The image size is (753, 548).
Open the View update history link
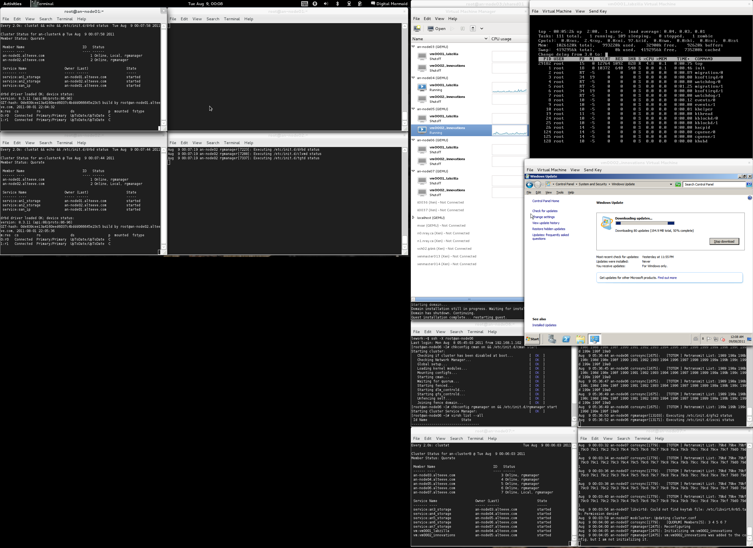pos(545,223)
